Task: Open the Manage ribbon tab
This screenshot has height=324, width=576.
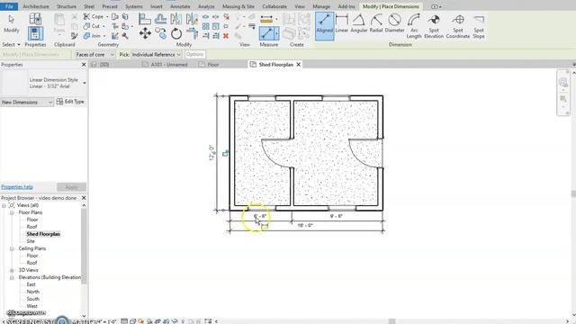Action: (x=321, y=6)
